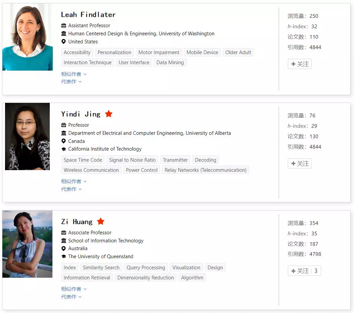This screenshot has height=313, width=354.
Task: Click the location pin next to Canada
Action: [x=64, y=141]
